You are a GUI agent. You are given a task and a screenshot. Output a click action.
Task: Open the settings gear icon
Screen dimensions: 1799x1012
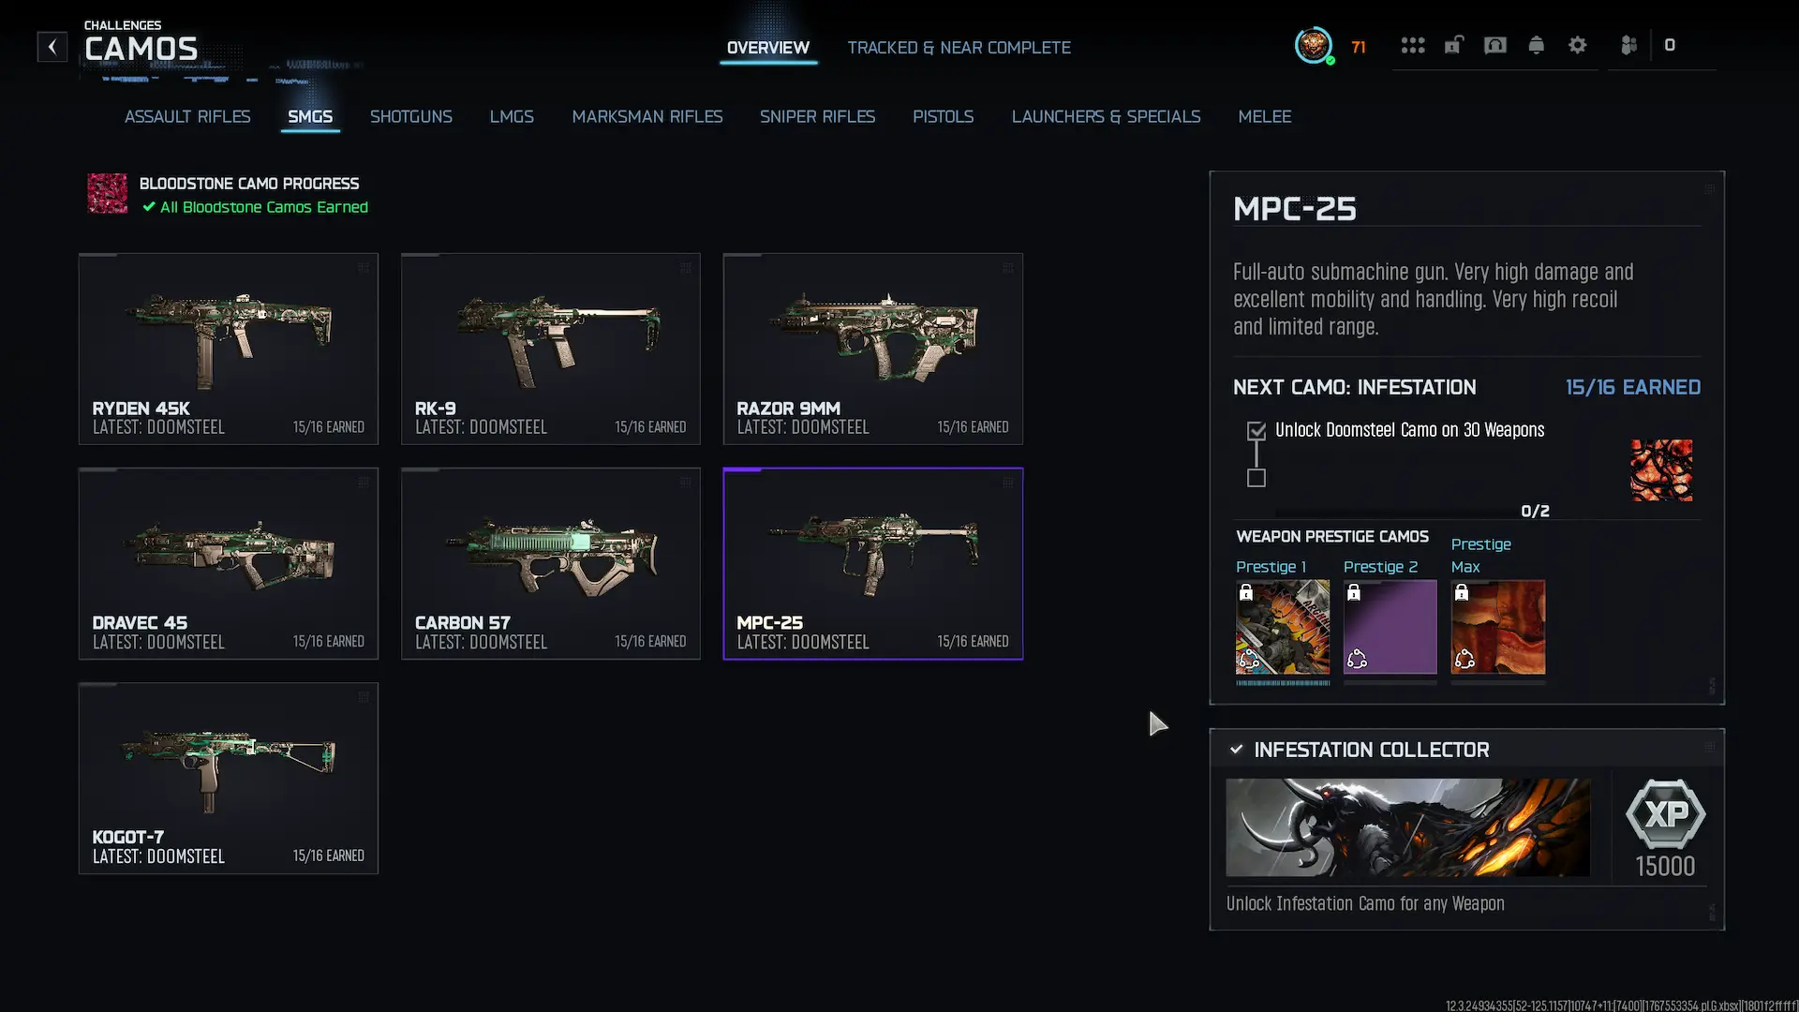[x=1578, y=45]
